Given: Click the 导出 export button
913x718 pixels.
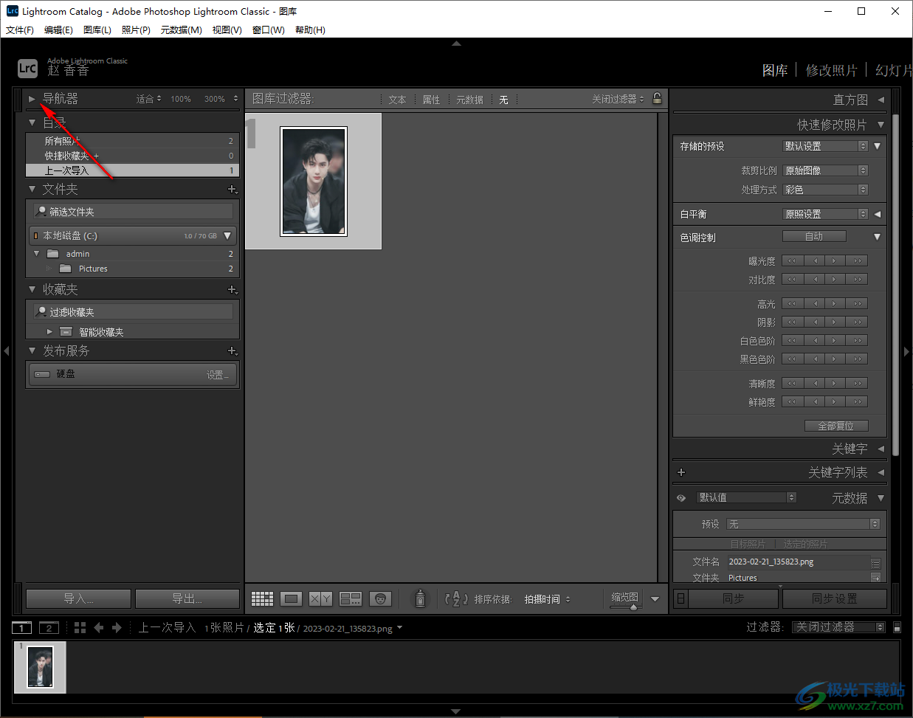Looking at the screenshot, I should (x=187, y=598).
